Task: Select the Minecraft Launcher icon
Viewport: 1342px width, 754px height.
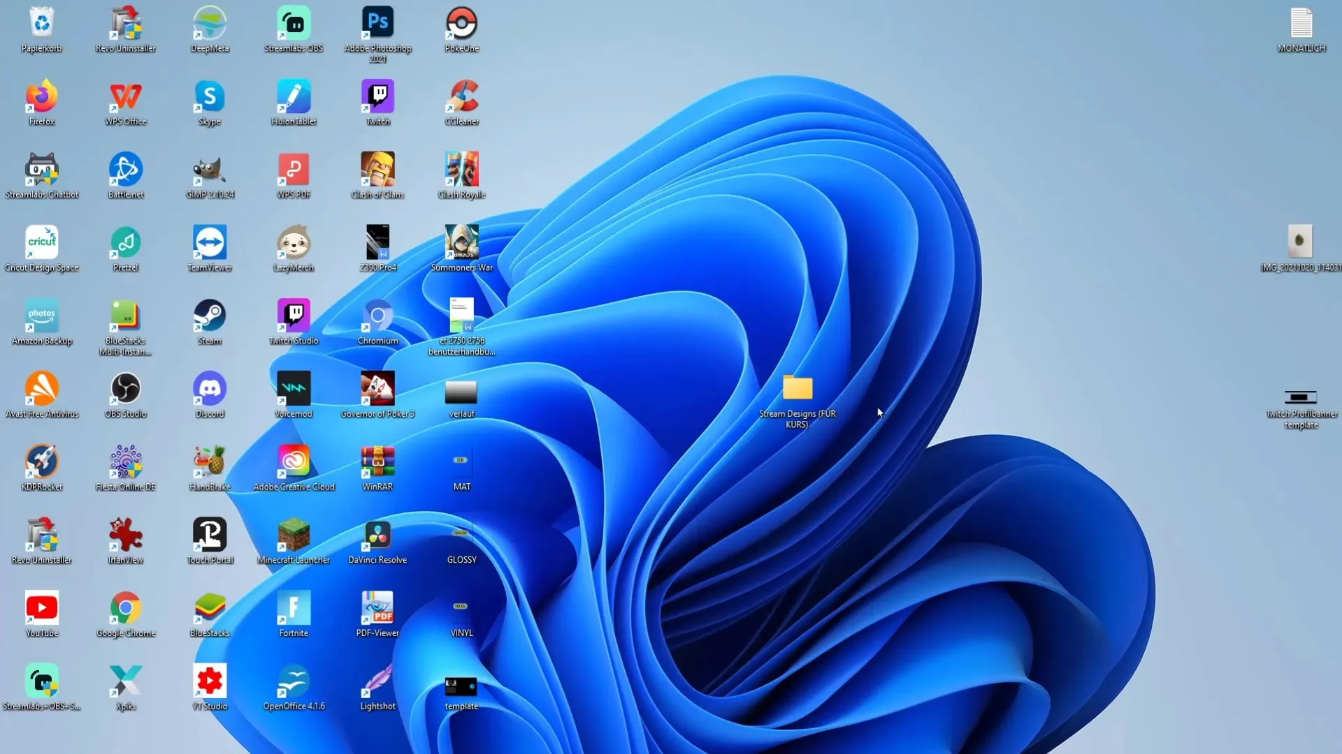Action: pyautogui.click(x=294, y=535)
